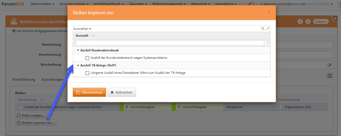This screenshot has height=136, width=341.
Task: Check Längerer Ausfall eines Dienstleister risk
Action: tap(87, 73)
